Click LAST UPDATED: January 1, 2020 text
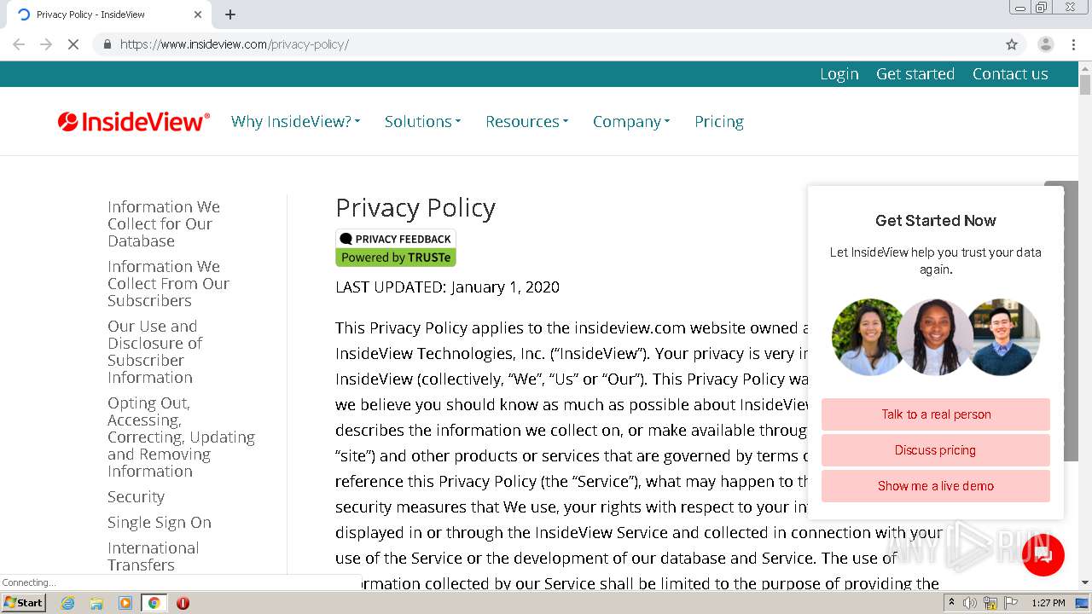The image size is (1092, 614). click(448, 287)
